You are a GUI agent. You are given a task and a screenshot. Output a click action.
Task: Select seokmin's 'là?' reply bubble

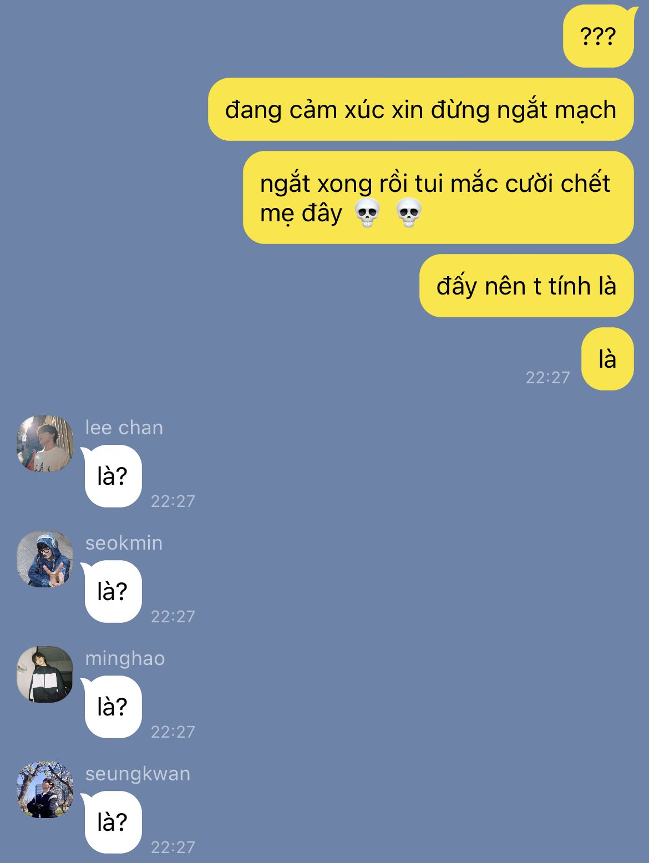point(113,592)
